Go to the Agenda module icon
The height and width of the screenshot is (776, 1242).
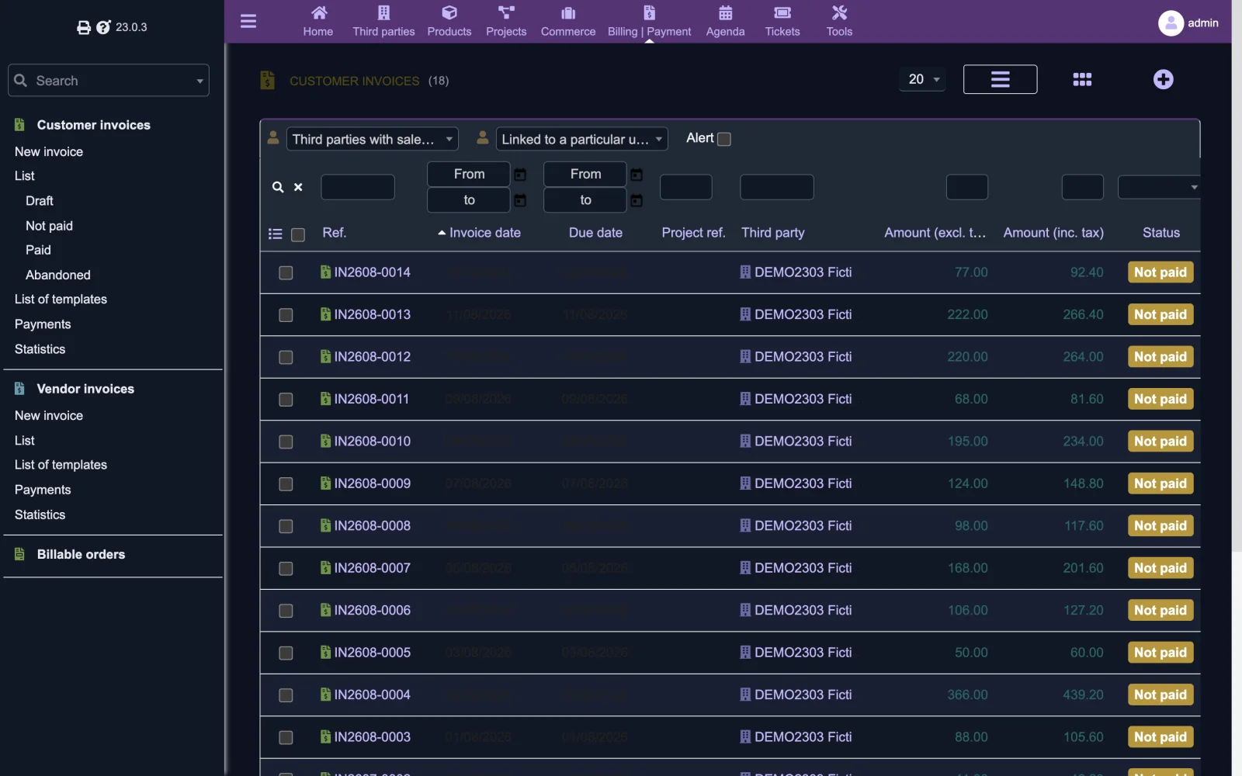click(726, 13)
